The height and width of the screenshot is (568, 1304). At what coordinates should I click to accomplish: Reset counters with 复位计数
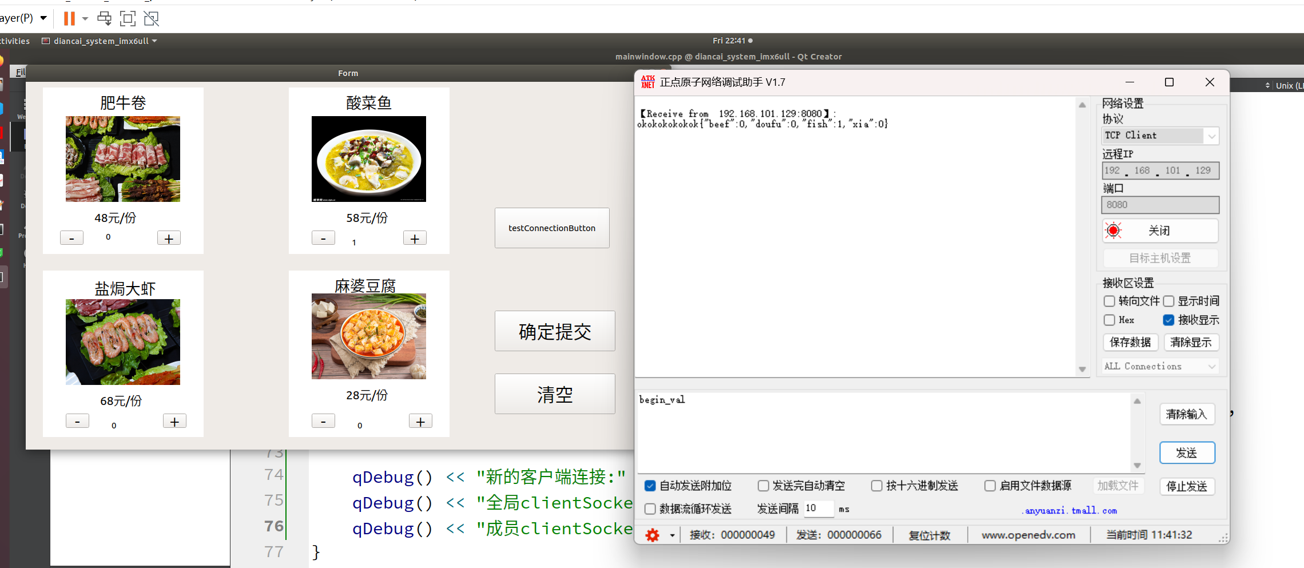(x=929, y=535)
